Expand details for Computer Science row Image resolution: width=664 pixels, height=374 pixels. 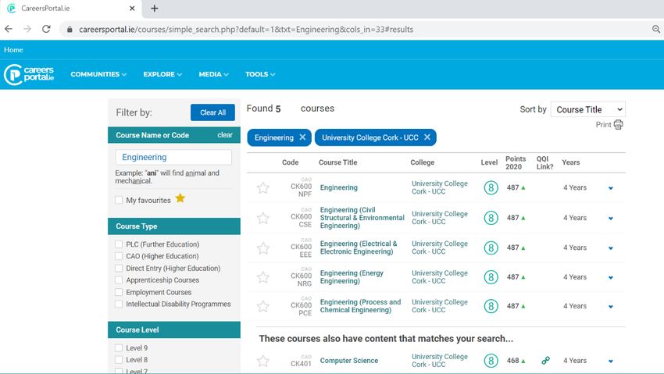(611, 361)
